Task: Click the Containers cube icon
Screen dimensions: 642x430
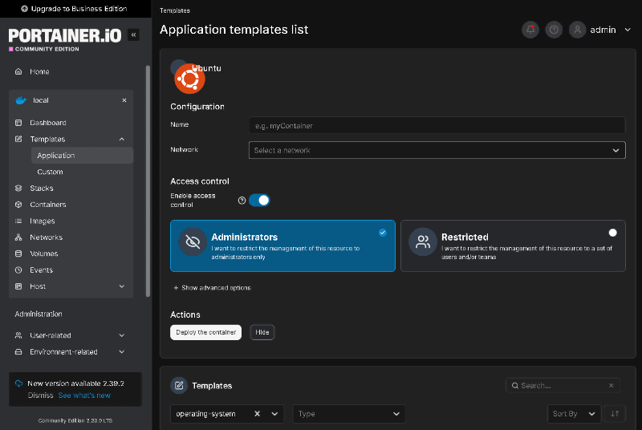Action: coord(18,205)
